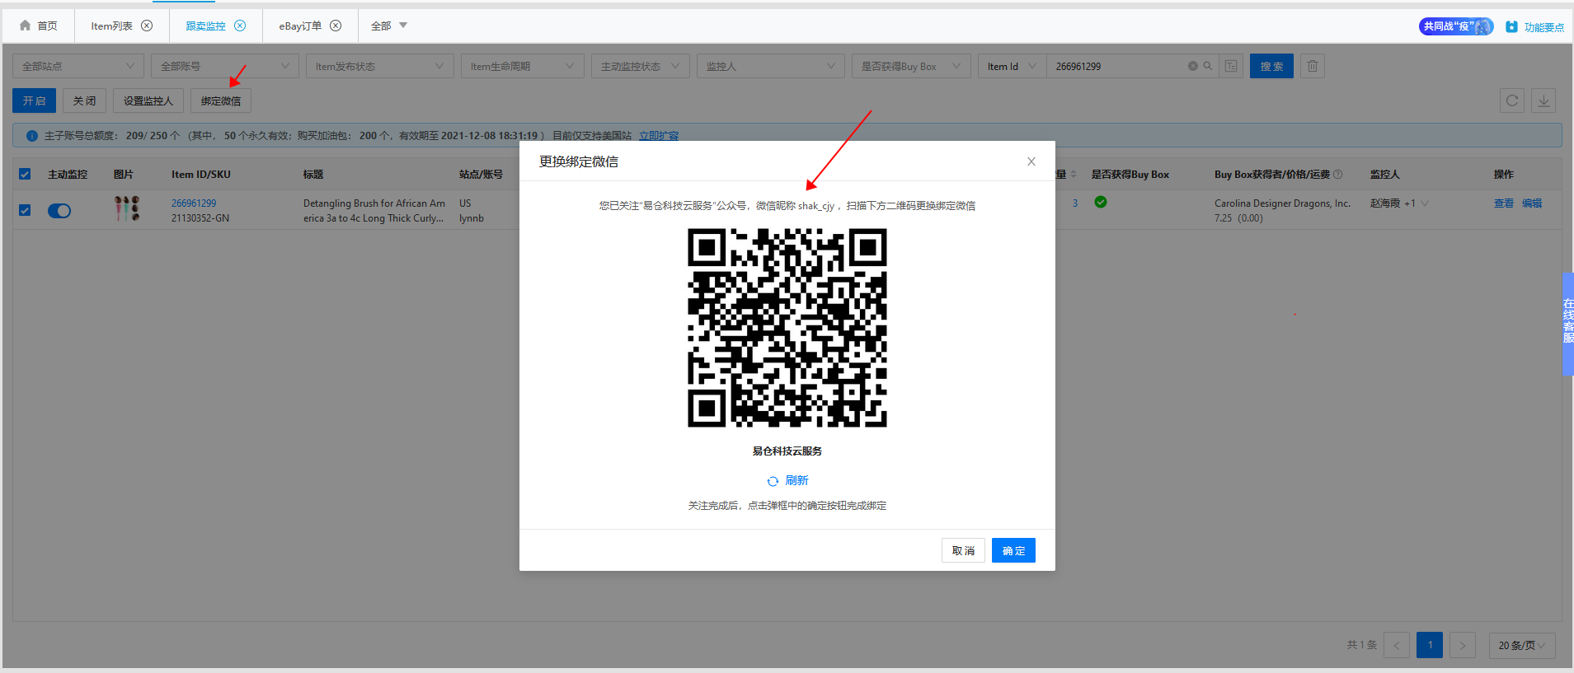Turn off the 主动监控 switch for item 266961299
The width and height of the screenshot is (1574, 673).
tap(59, 211)
